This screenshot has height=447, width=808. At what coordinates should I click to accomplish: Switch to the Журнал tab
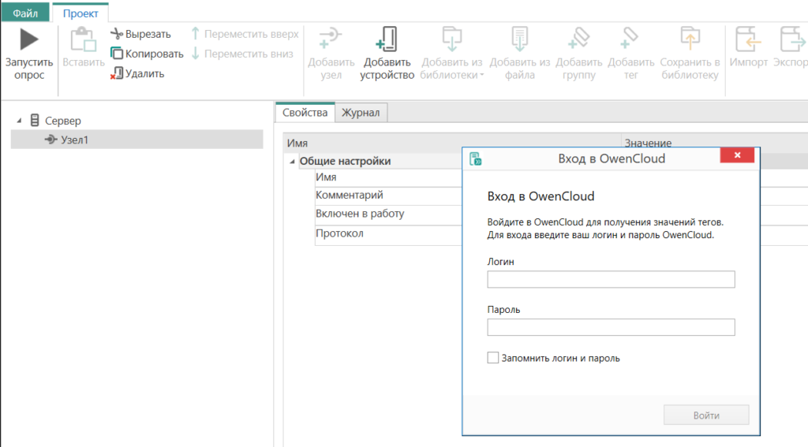361,113
